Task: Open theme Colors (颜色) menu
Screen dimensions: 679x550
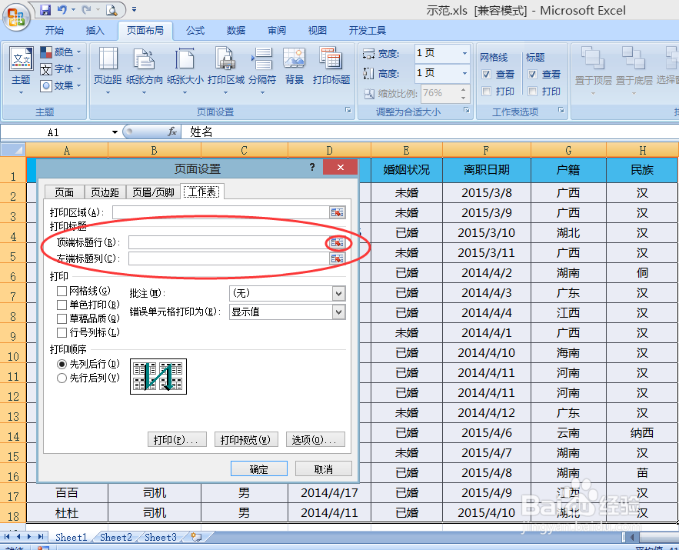Action: [x=61, y=52]
